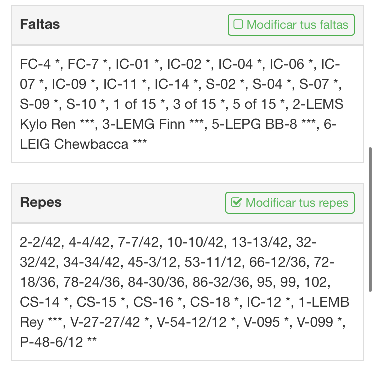Select the Repes panel heading

coord(41,202)
